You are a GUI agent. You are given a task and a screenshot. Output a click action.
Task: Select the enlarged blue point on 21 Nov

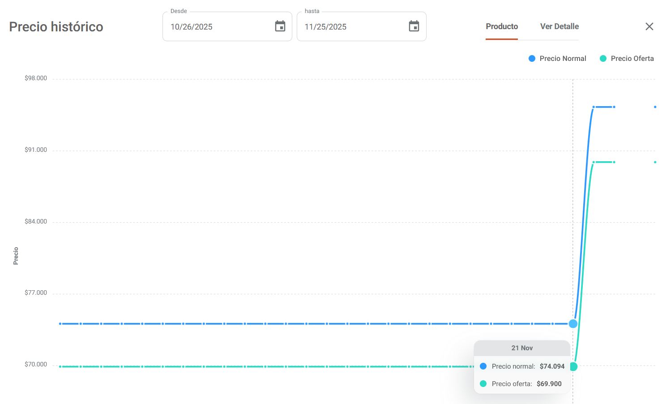(x=573, y=323)
